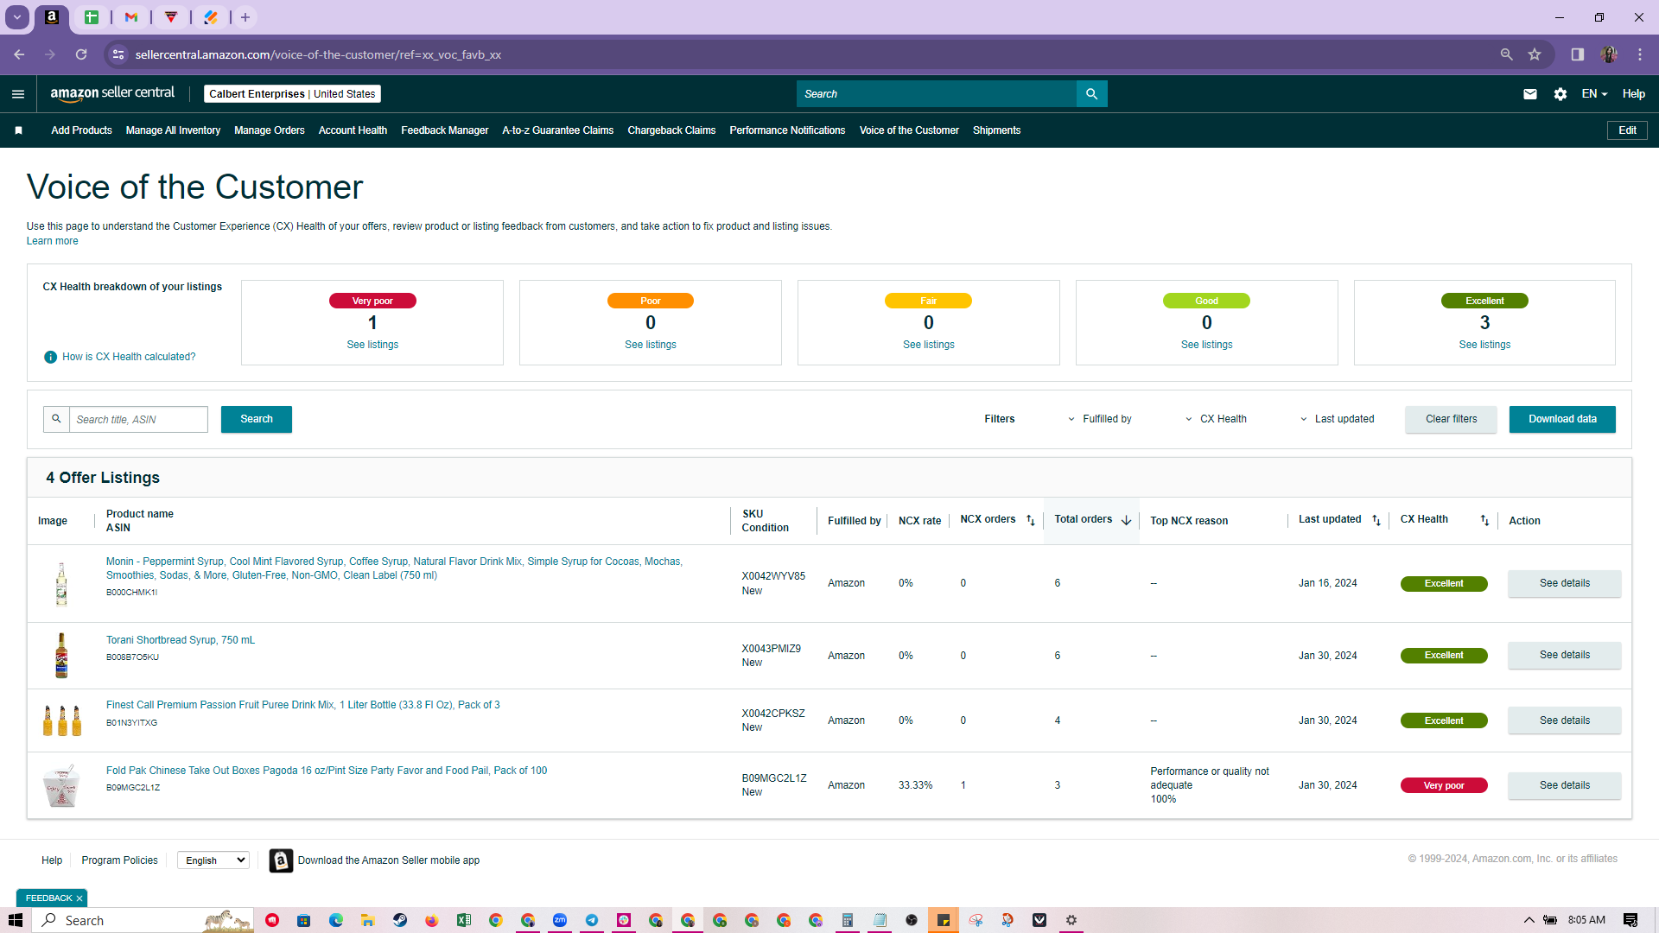Open the Finest Call Passion Fruit Puree listing
Image resolution: width=1659 pixels, height=933 pixels.
point(302,705)
